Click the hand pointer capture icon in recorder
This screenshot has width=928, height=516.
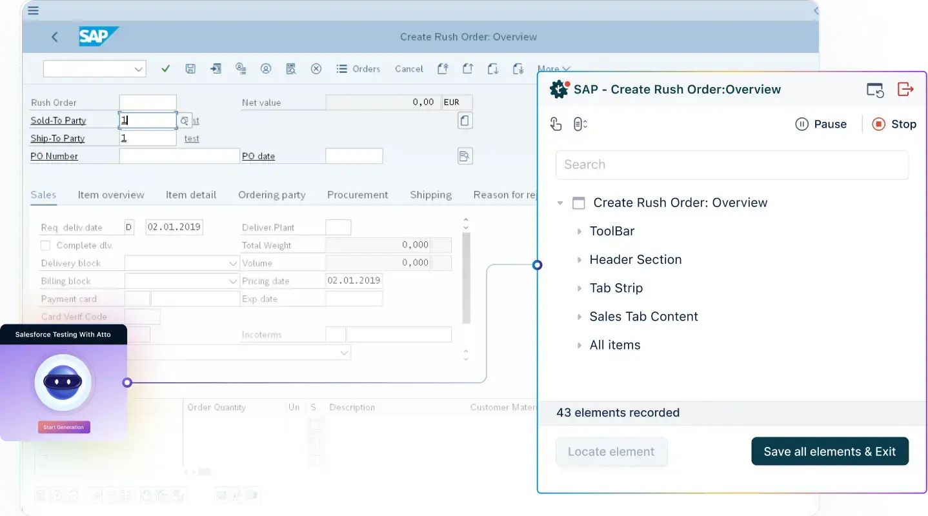click(556, 123)
